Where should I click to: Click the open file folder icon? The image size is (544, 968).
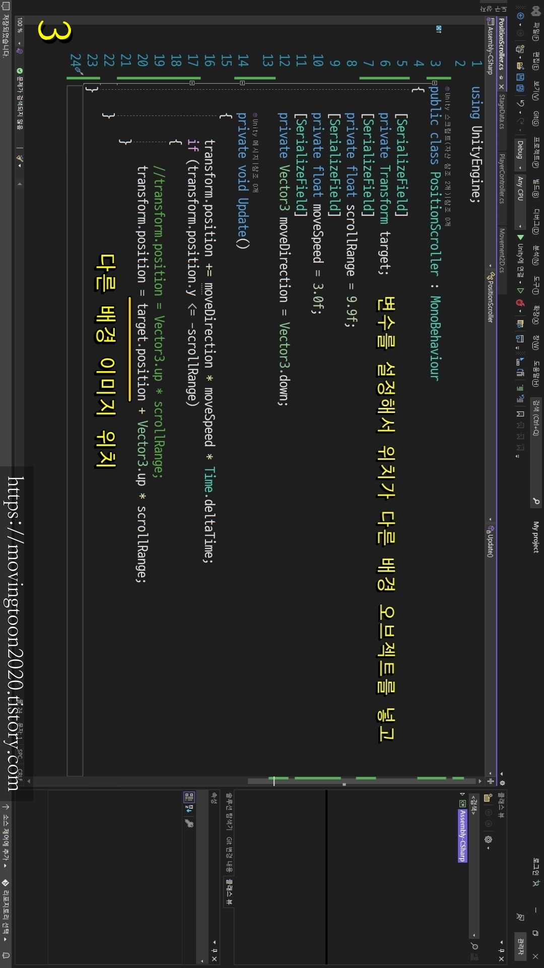520,66
